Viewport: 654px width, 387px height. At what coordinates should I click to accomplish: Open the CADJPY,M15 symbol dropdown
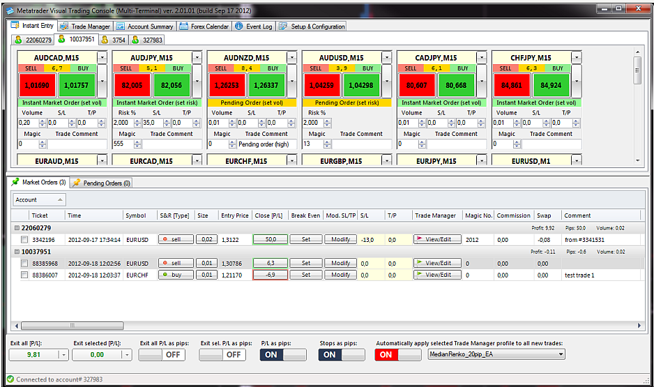tap(482, 58)
